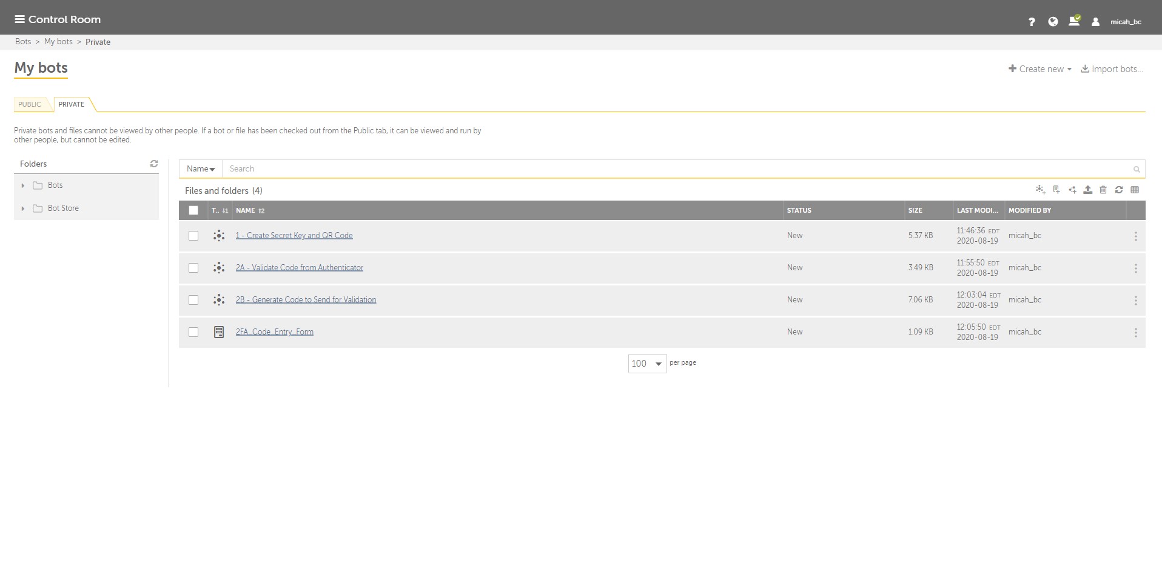
Task: Click the create form toolbar icon
Action: click(x=1056, y=190)
